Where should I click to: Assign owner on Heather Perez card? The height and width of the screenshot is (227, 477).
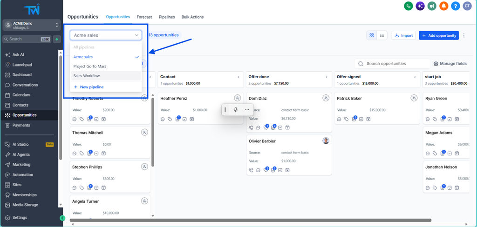(x=237, y=98)
